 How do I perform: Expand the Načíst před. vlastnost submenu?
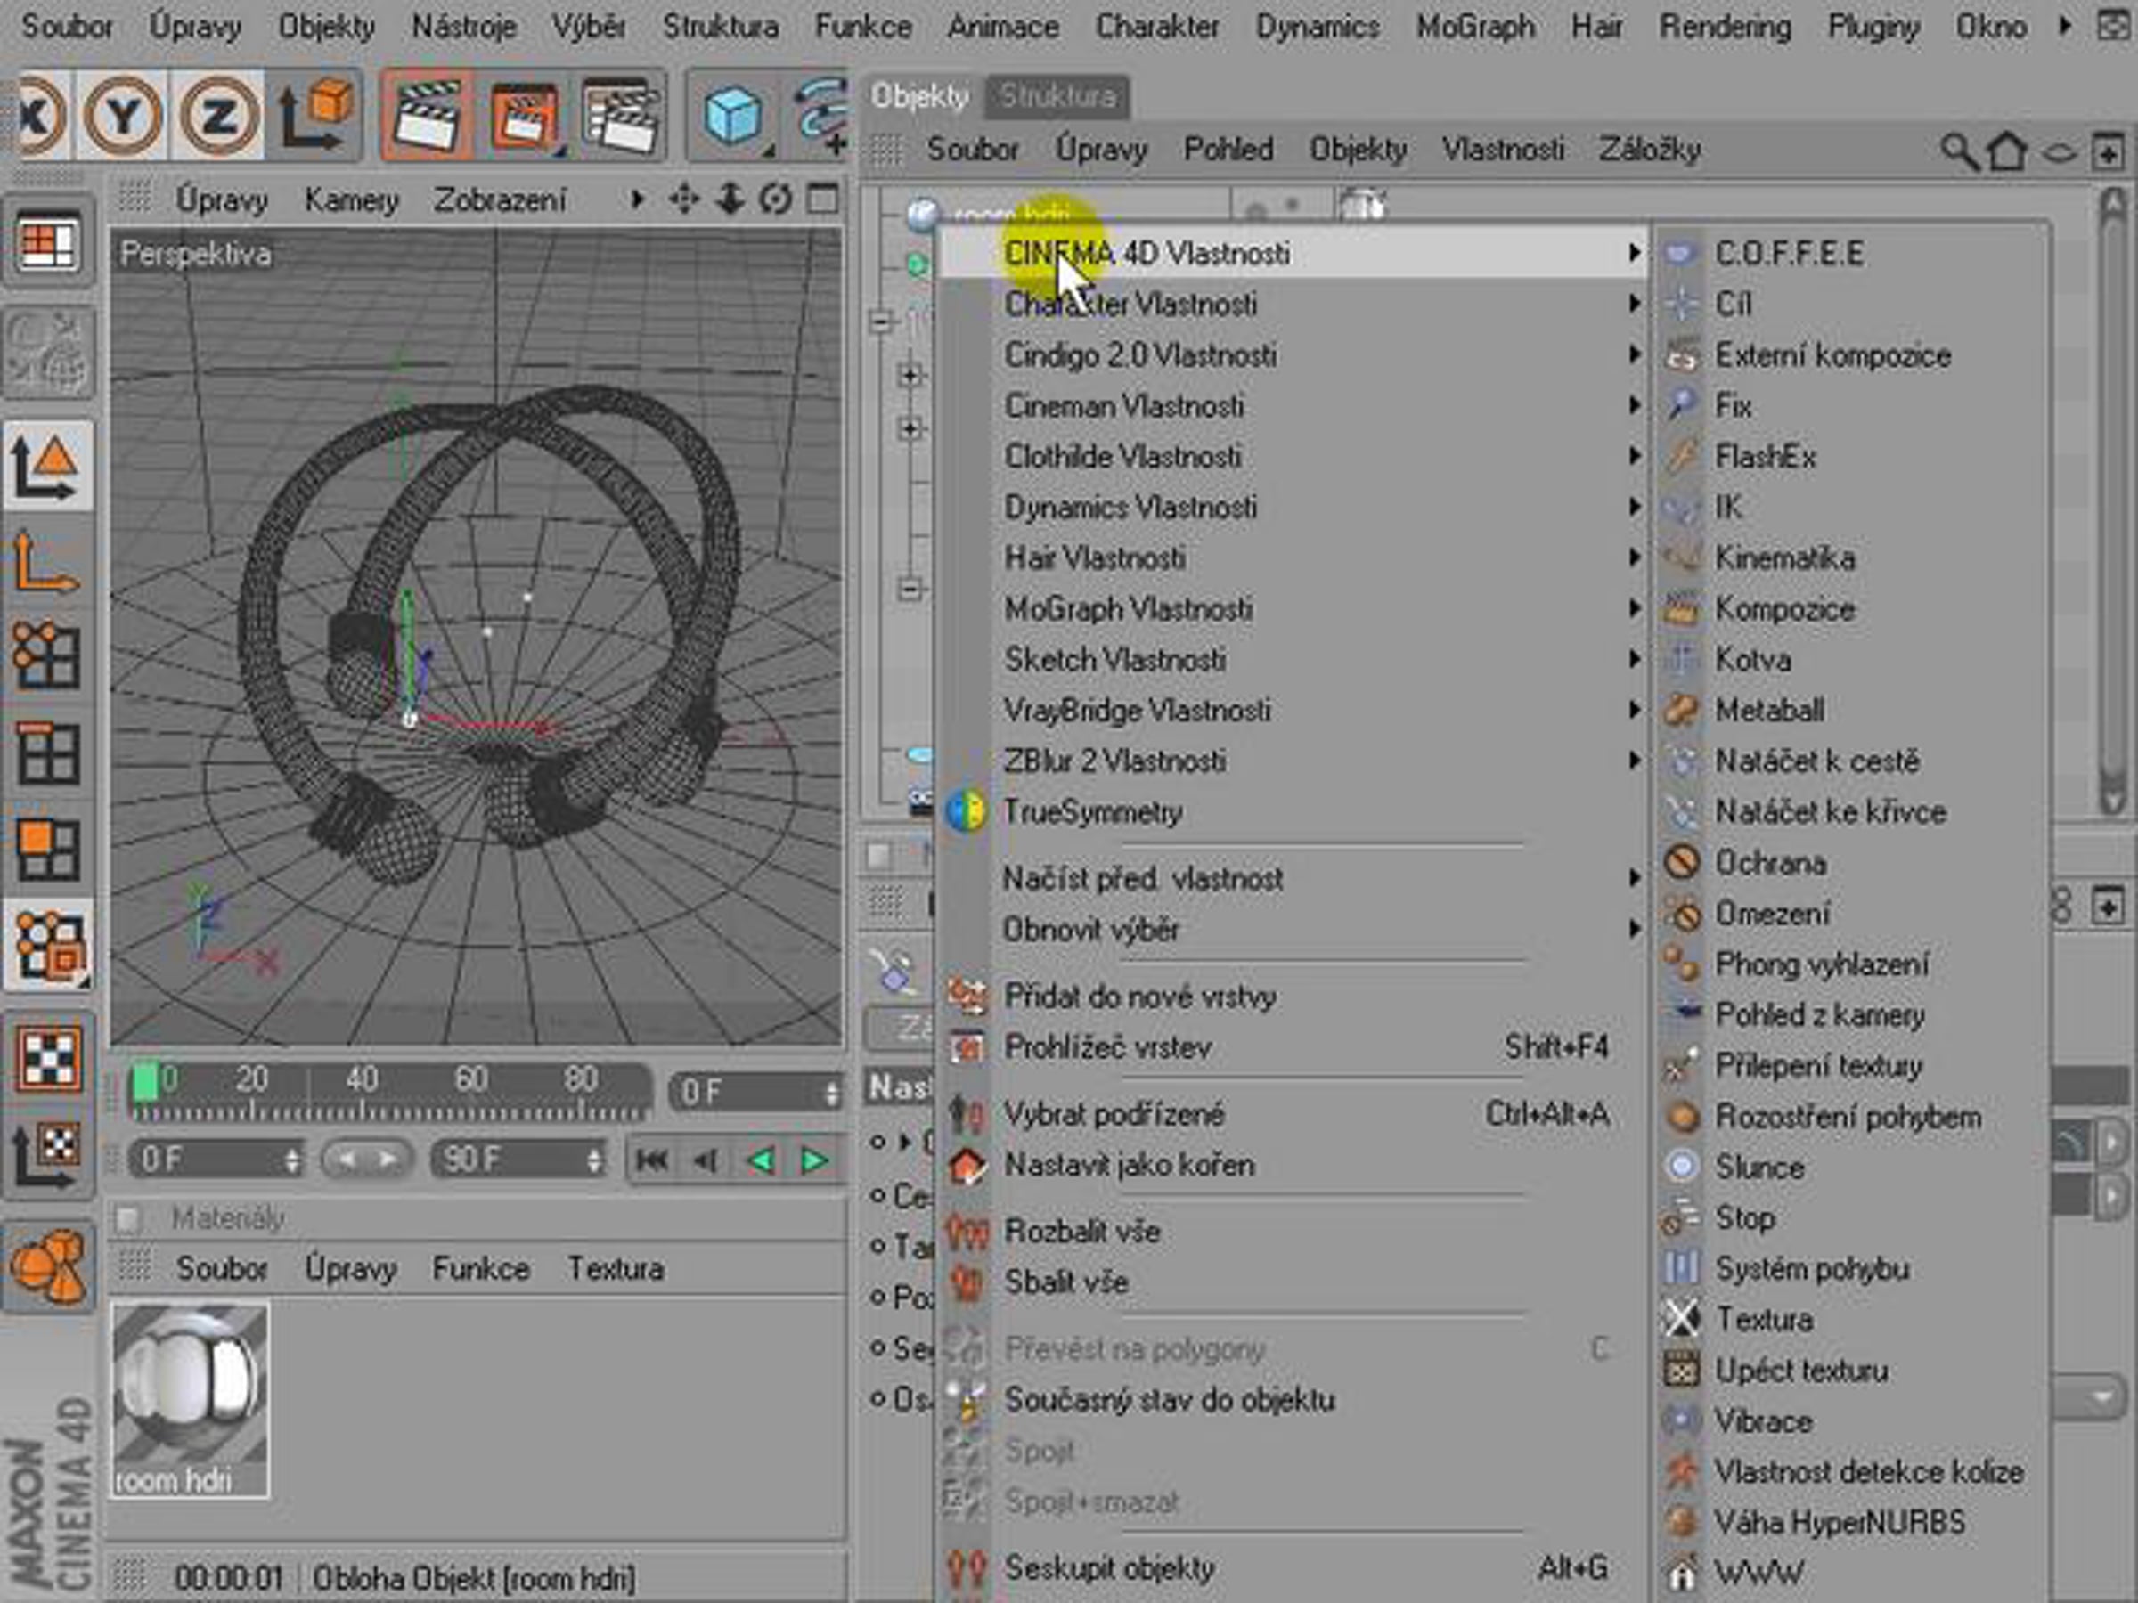coord(1293,878)
